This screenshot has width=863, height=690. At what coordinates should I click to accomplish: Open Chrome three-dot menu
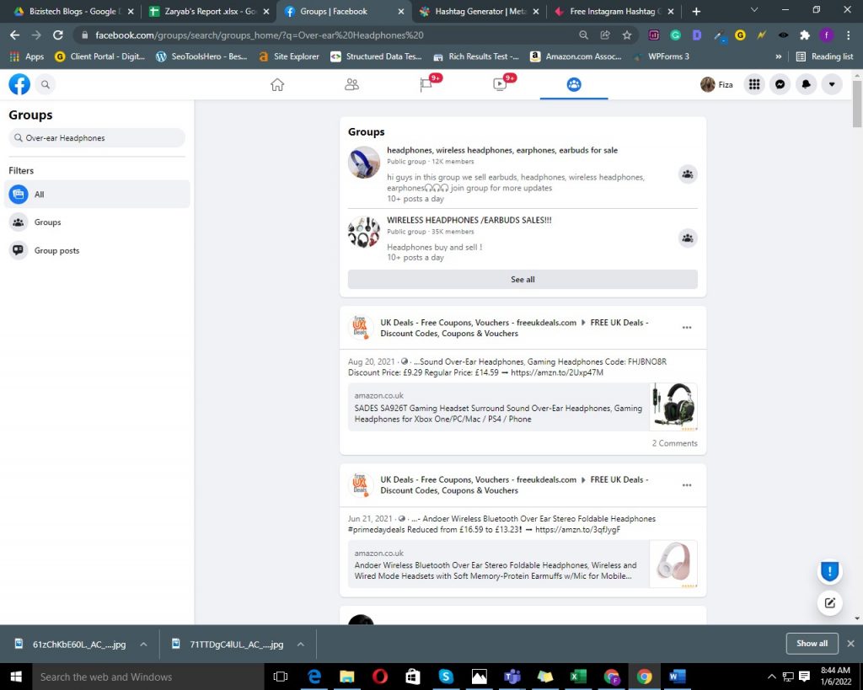[848, 35]
